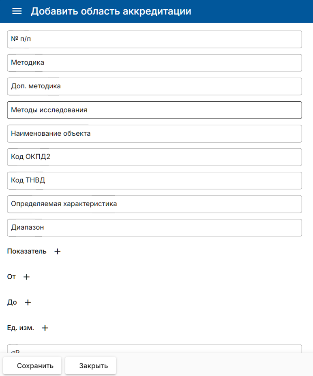Focus the Диапазон input field
The width and height of the screenshot is (313, 376).
click(154, 227)
